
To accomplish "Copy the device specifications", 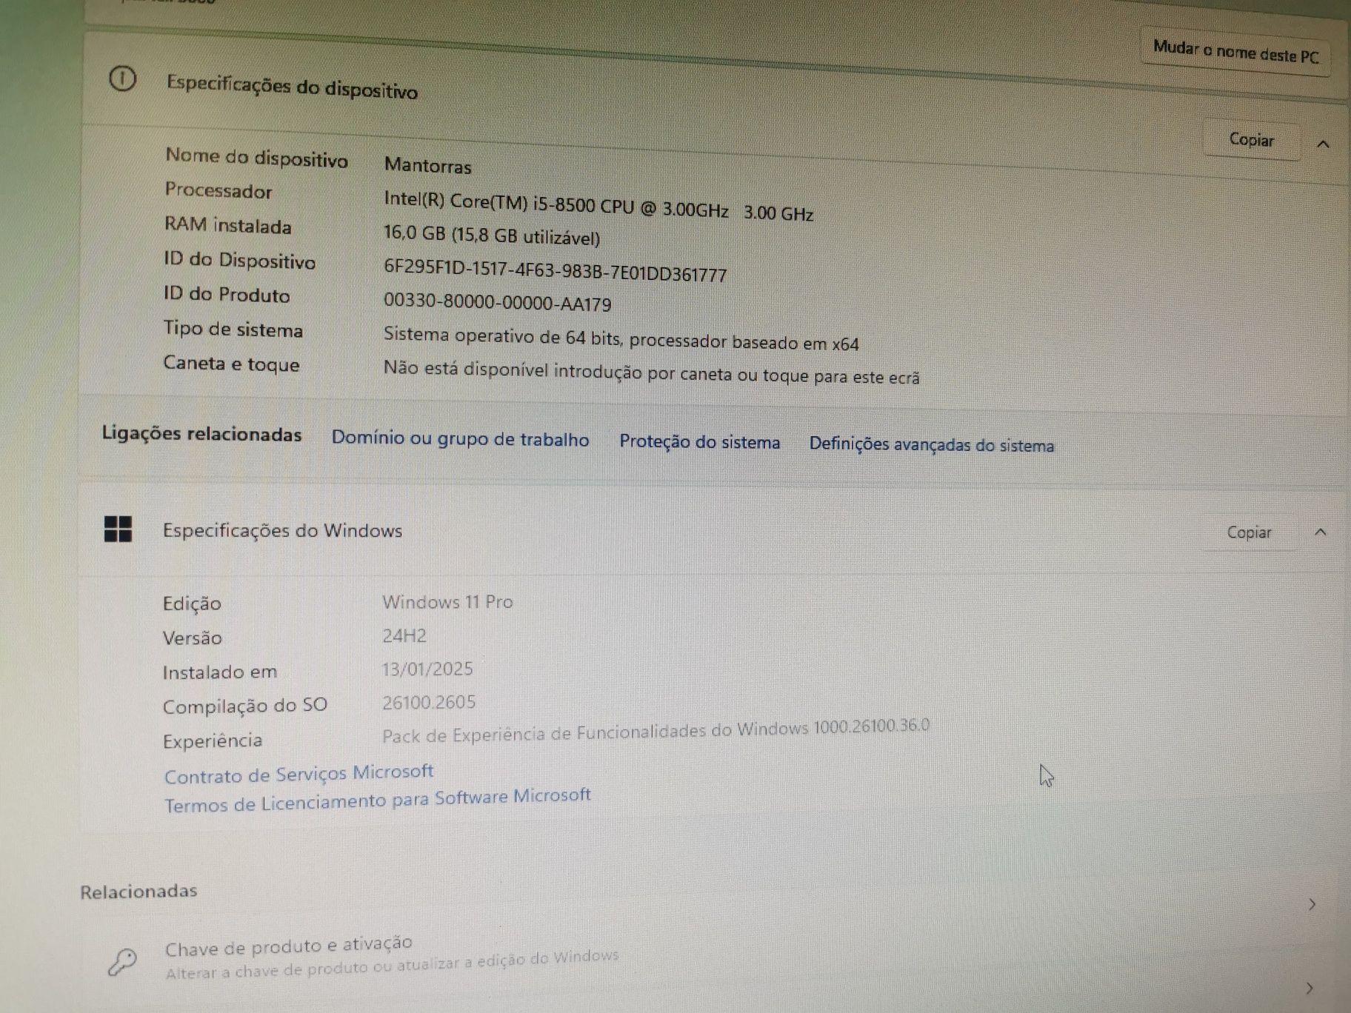I will (x=1251, y=140).
